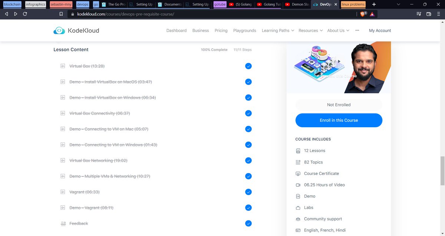Open Playgrounds in the top navigation
The image size is (445, 236).
pyautogui.click(x=245, y=30)
